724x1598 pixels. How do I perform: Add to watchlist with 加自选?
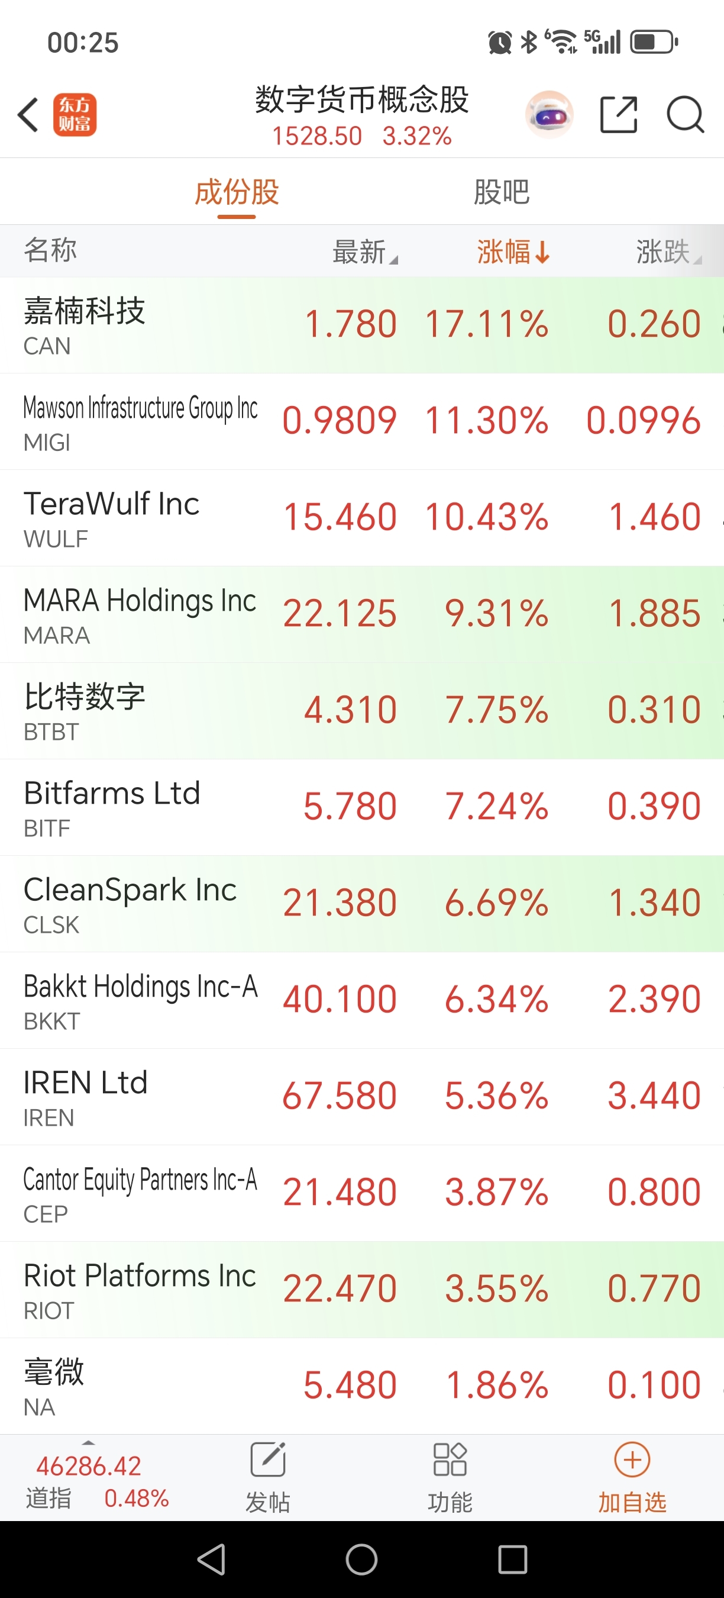632,1477
